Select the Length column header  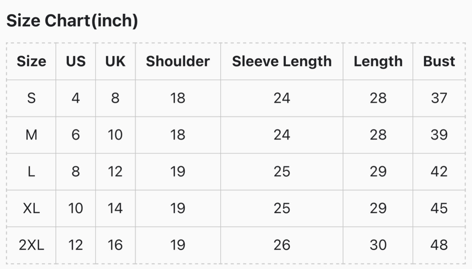tap(378, 61)
